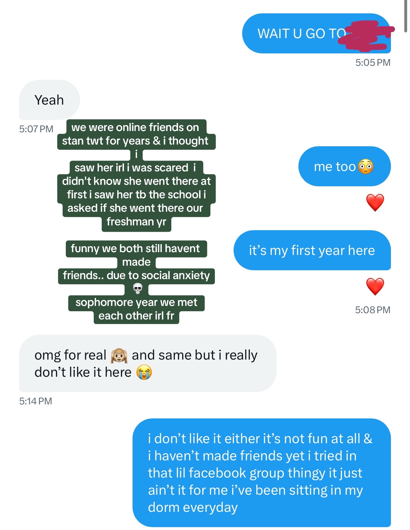Click the scrollbar thumb at the right edge
Image resolution: width=410 pixels, height=530 pixels.
coord(406,16)
